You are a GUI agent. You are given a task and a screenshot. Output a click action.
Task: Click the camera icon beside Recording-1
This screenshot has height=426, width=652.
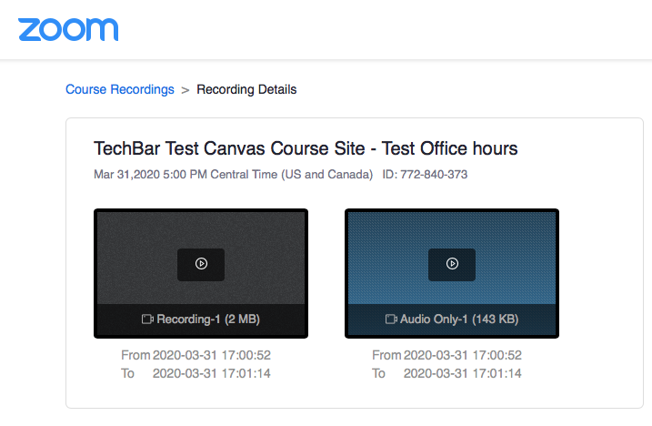pyautogui.click(x=147, y=319)
